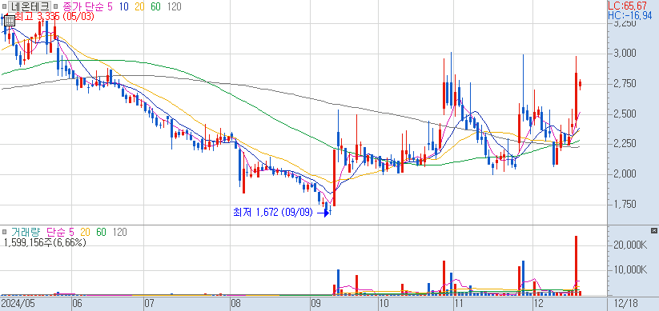The image size is (659, 311).
Task: Click the HC:-16,94 indicator value
Action: (630, 15)
